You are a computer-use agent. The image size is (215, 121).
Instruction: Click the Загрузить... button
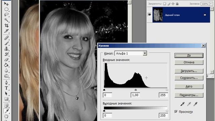click(189, 71)
